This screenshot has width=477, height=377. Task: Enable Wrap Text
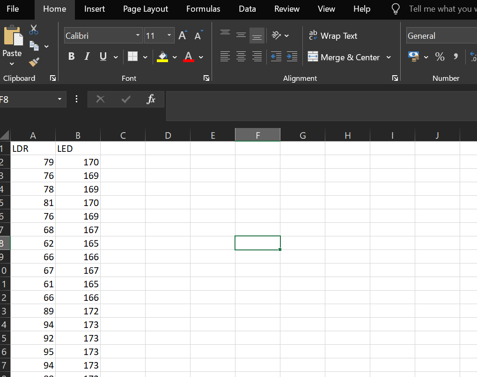tap(333, 36)
